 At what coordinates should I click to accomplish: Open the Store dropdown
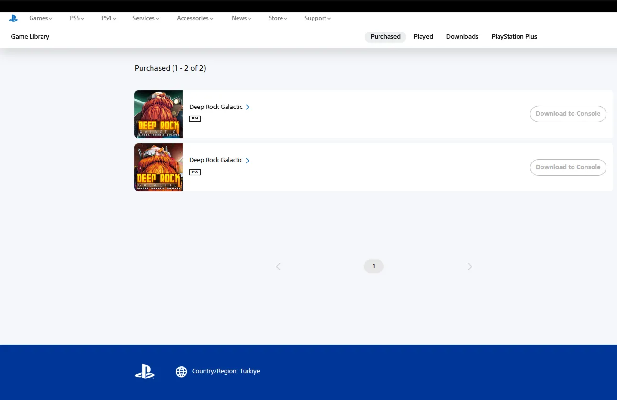[x=278, y=18]
